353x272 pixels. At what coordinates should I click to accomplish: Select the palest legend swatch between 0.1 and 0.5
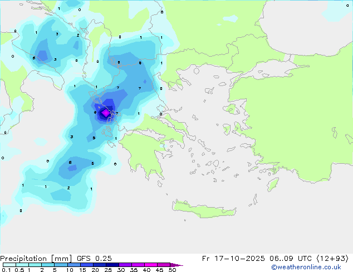click(x=9, y=265)
